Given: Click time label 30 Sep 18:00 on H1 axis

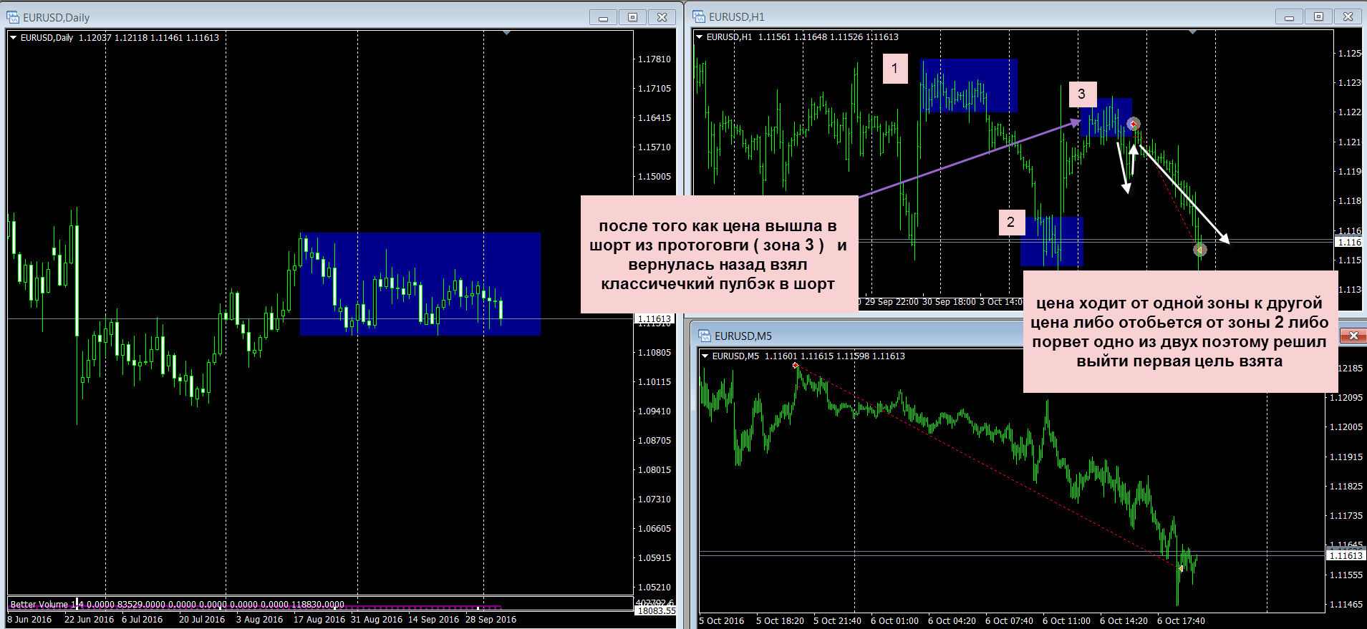Looking at the screenshot, I should coord(949,302).
